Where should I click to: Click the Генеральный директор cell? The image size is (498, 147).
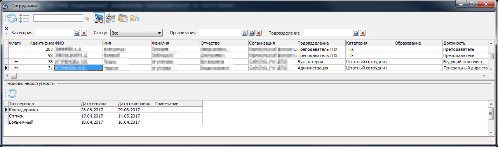pos(465,68)
